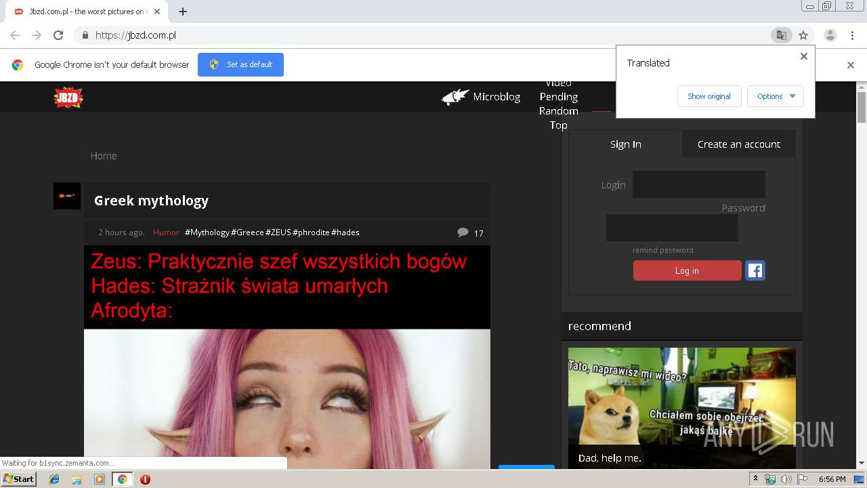Go back to the previous page
The image size is (867, 488).
coord(15,35)
